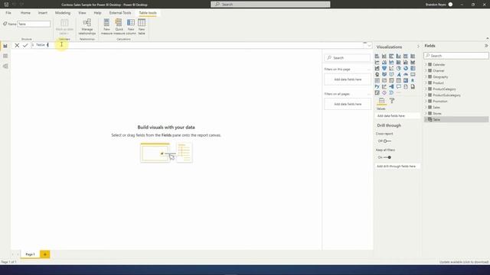Open the Modeling ribbon tab
Viewport: 490px width, 275px height.
63,13
